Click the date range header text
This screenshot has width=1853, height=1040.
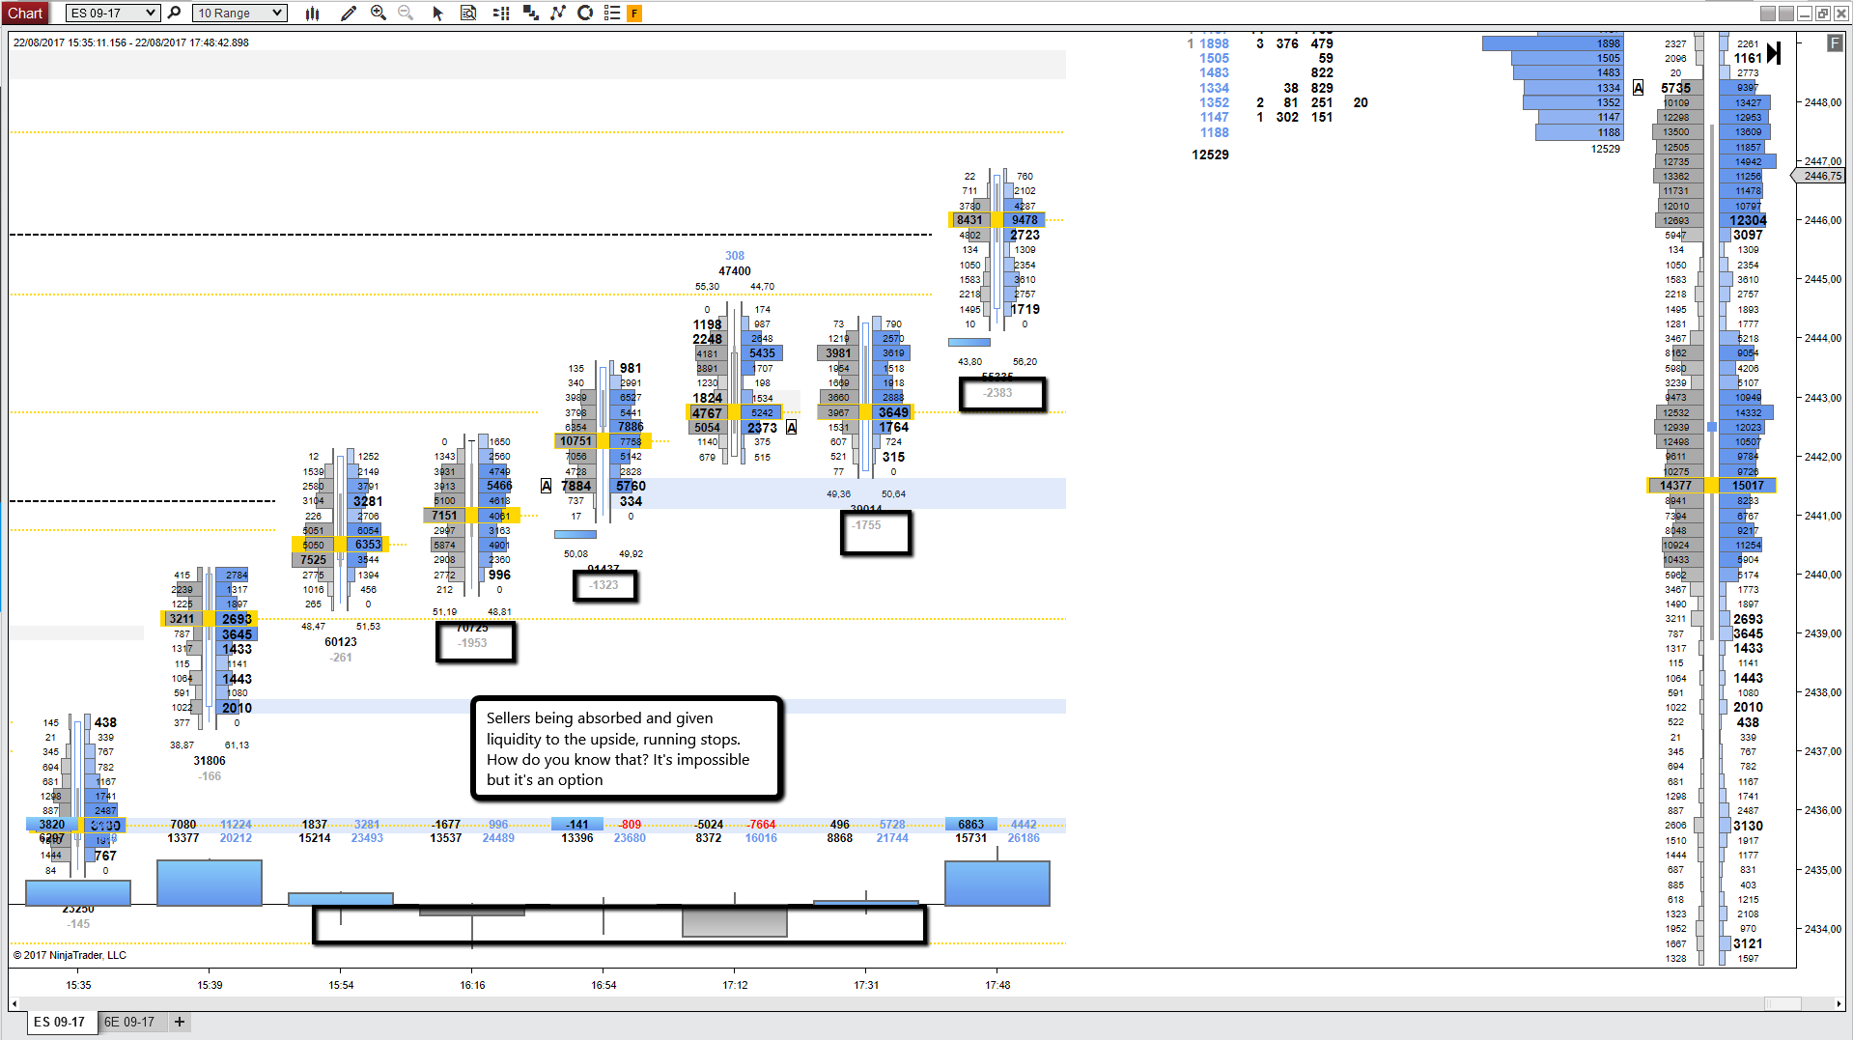tap(131, 42)
